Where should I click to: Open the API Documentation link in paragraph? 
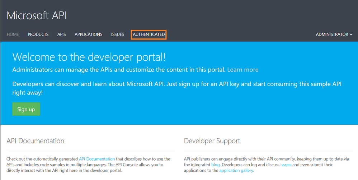[97, 159]
